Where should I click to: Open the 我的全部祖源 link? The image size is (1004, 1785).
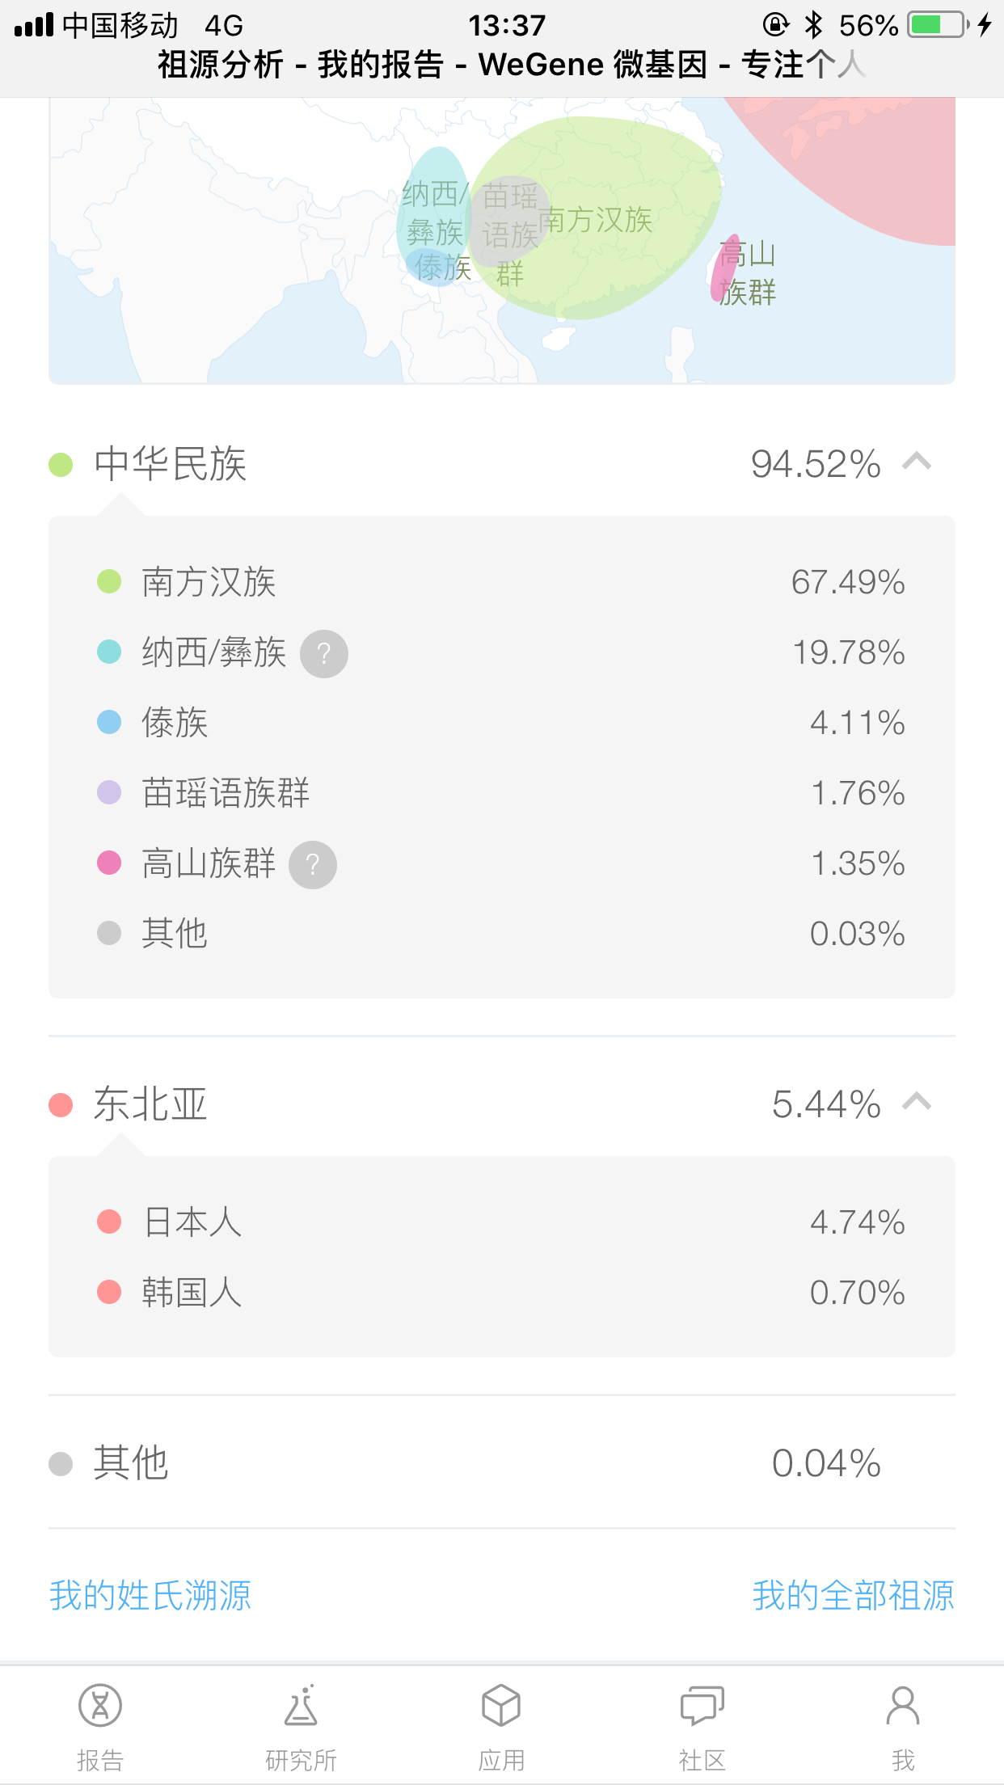pos(854,1595)
